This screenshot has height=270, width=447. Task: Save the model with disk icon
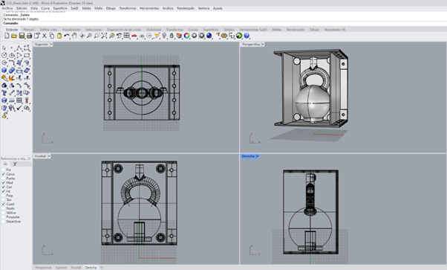pyautogui.click(x=22, y=36)
